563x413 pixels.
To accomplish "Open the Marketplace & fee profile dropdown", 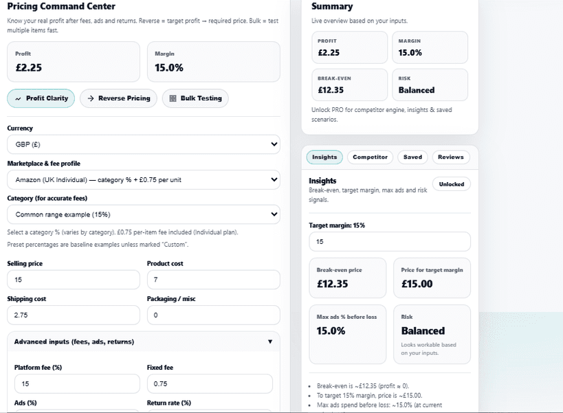I will pos(143,179).
